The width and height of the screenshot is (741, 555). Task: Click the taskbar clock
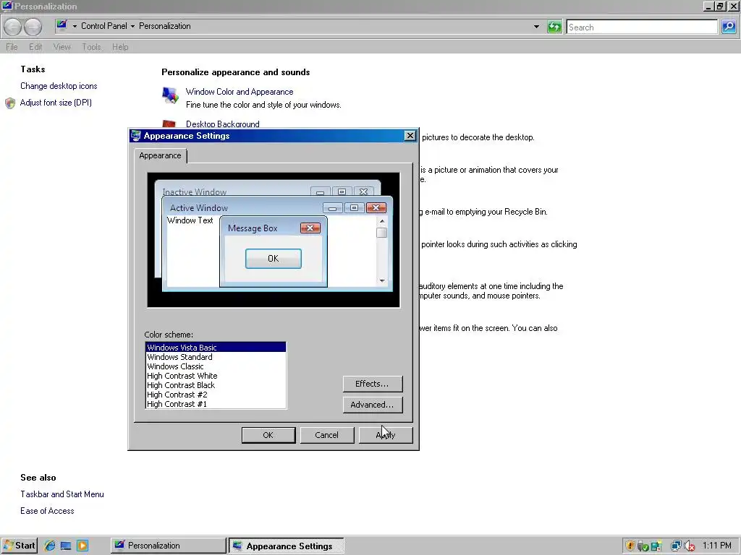coord(716,546)
